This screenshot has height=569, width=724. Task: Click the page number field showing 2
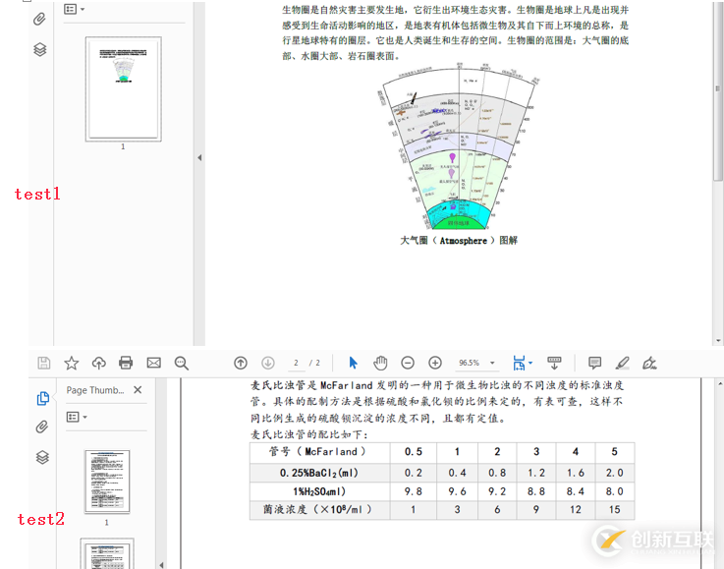tap(296, 363)
